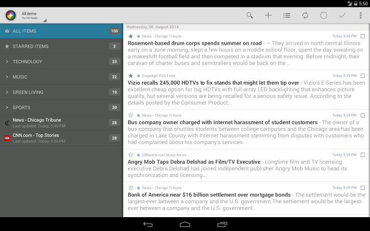Open the Vizio recalls 245,000 HDTVs headline

coord(213,83)
